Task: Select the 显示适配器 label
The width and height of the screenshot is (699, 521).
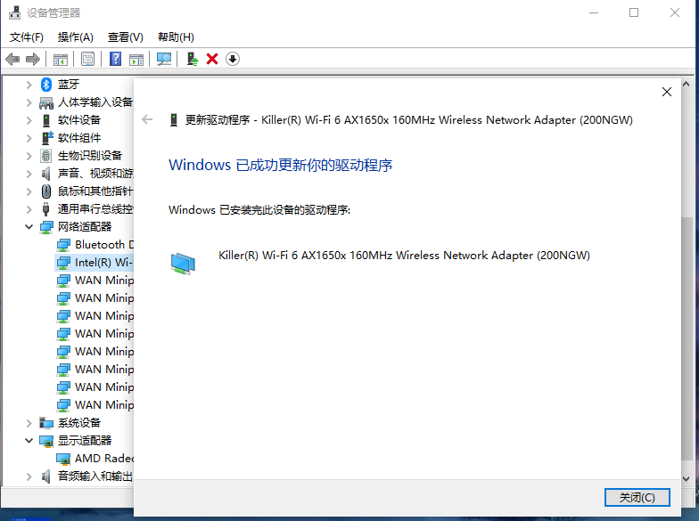Action: (85, 440)
